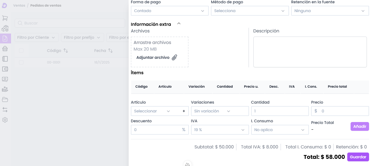Click the shopping cart sidebar icon
The height and width of the screenshot is (166, 371).
pyautogui.click(x=5, y=18)
